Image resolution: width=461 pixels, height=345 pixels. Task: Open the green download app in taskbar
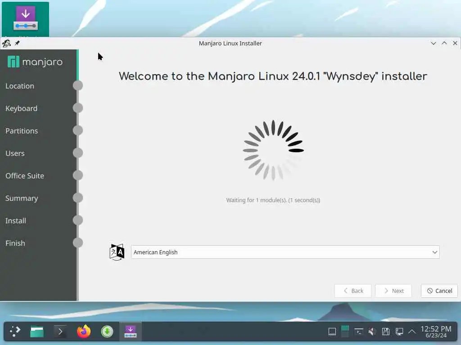pos(107,332)
